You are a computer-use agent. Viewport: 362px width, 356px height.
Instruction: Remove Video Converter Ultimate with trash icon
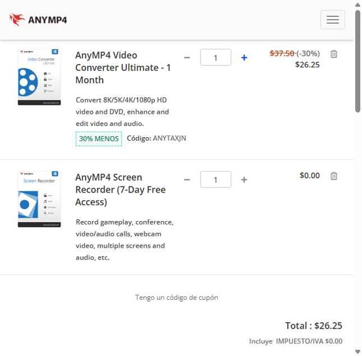tap(334, 54)
